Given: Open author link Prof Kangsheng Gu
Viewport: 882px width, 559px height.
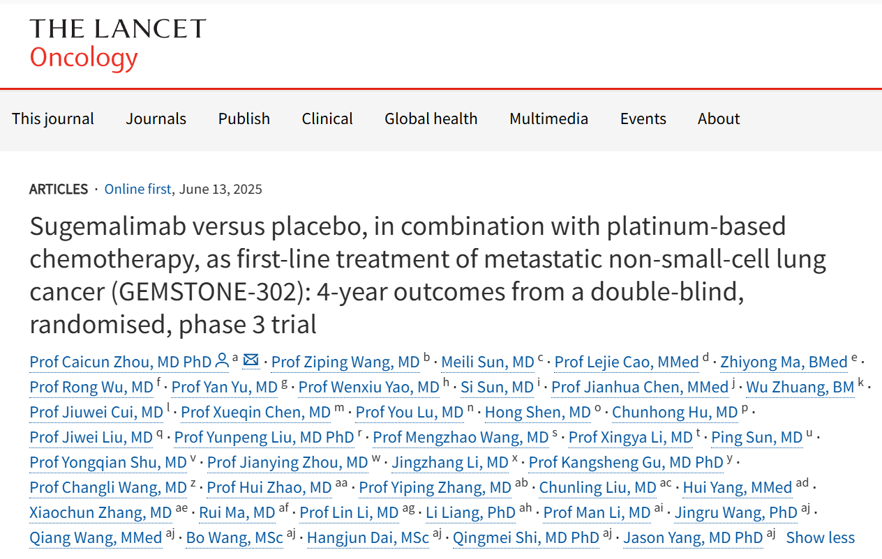Looking at the screenshot, I should 626,462.
